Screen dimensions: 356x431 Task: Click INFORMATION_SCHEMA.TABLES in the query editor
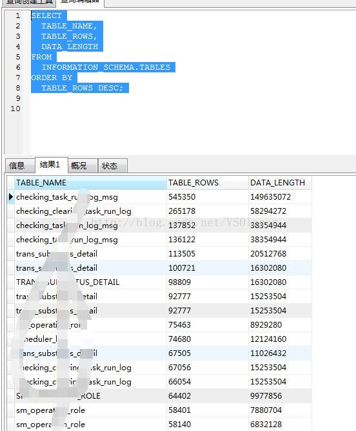106,67
